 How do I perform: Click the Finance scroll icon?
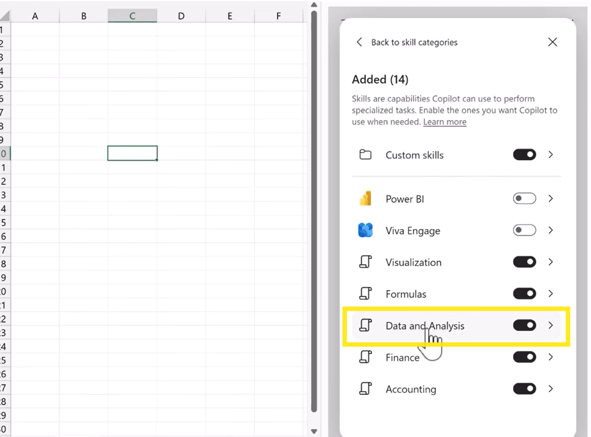click(x=365, y=357)
